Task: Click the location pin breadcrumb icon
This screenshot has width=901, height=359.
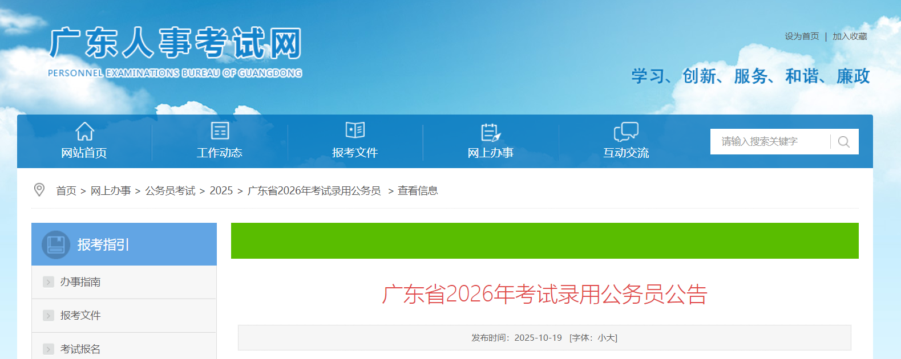Action: pyautogui.click(x=39, y=190)
